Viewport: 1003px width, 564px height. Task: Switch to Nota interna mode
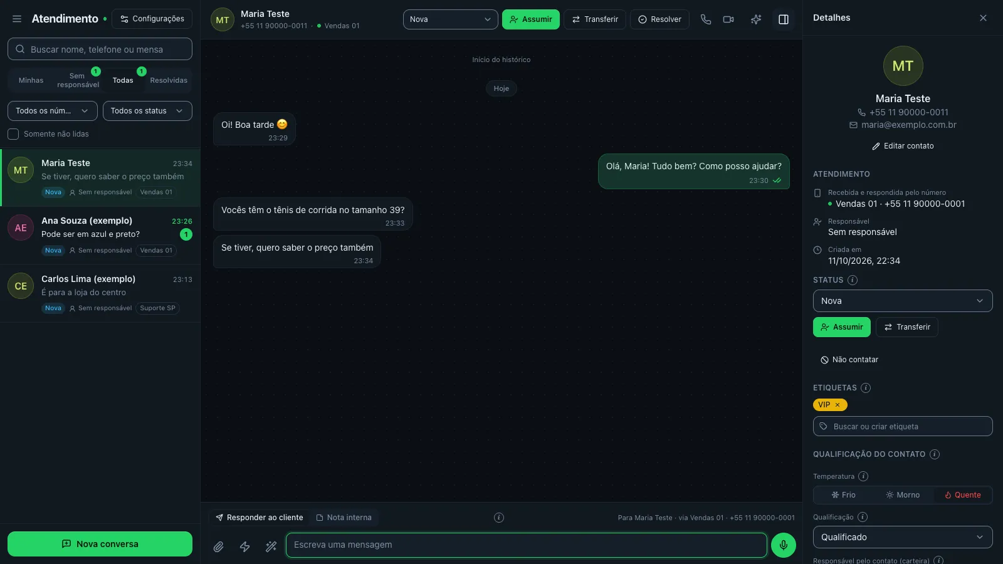[344, 518]
